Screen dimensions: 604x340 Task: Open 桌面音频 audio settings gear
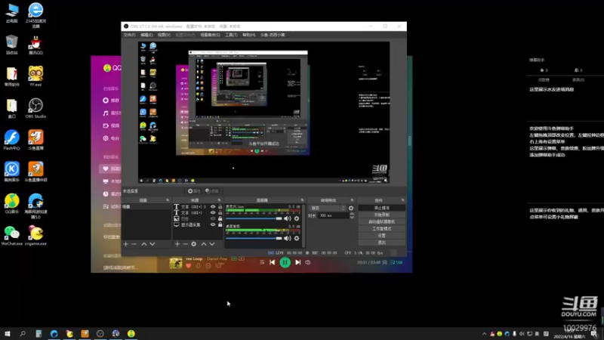(x=297, y=238)
